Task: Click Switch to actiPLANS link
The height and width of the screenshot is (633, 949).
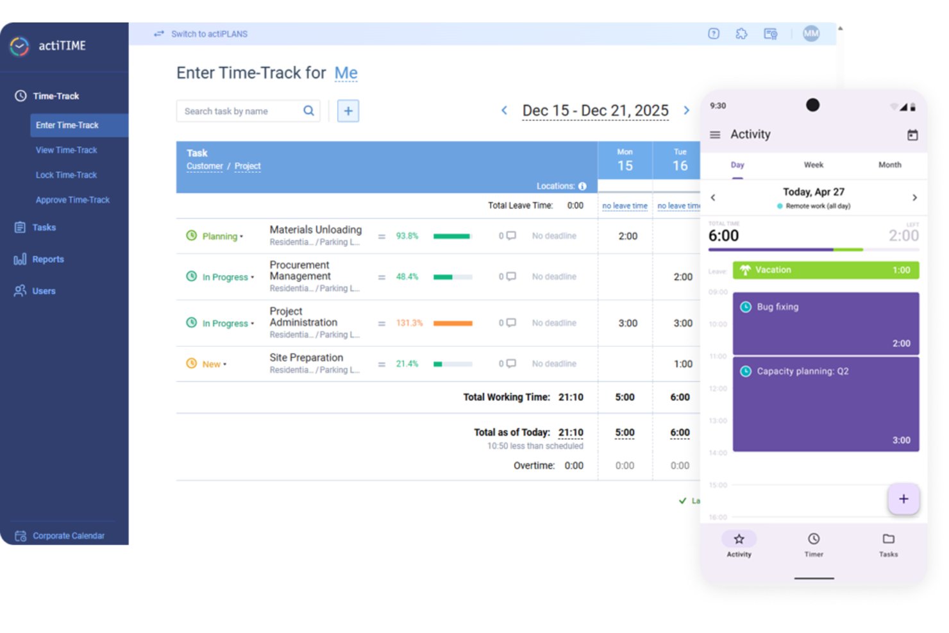Action: click(x=201, y=34)
